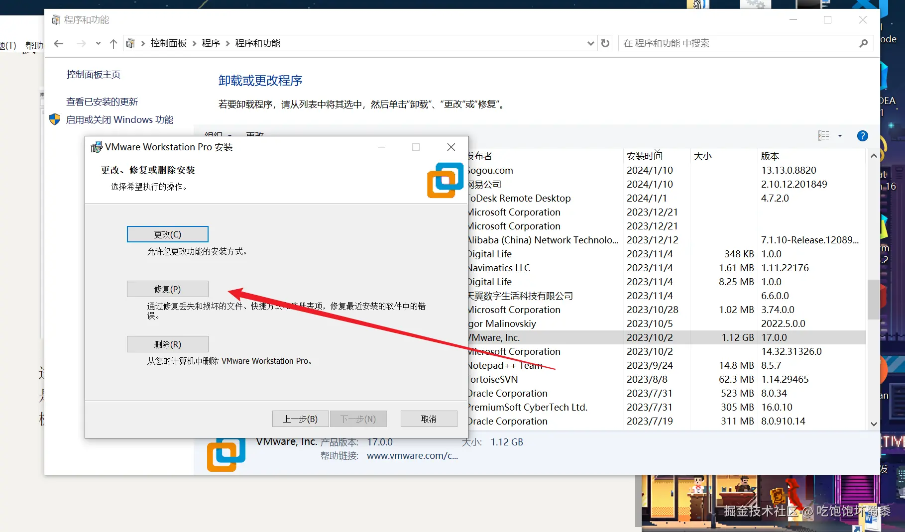Click the refresh icon beside the address bar
This screenshot has height=532, width=905.
pos(604,43)
